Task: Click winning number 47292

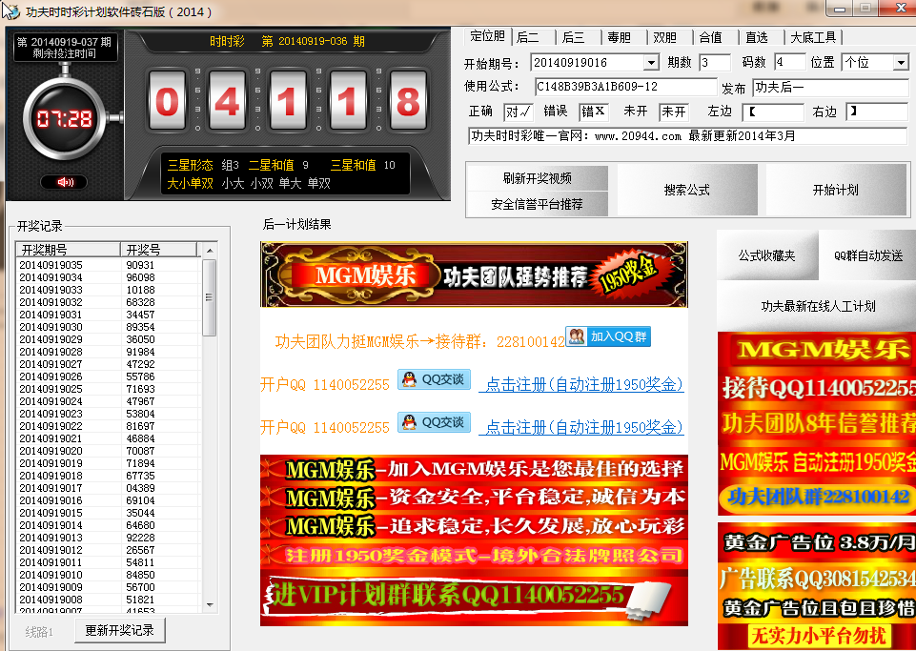Action: tap(140, 364)
